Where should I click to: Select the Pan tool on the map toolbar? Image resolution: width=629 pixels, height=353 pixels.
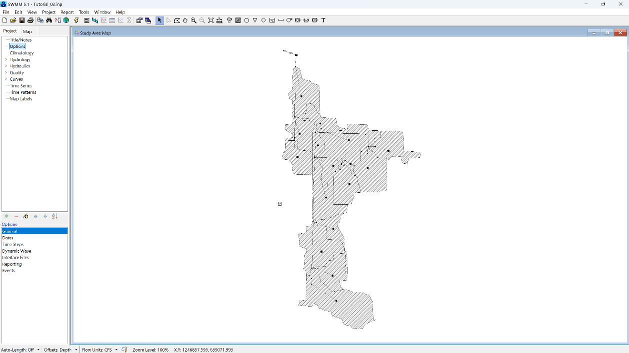(x=185, y=20)
